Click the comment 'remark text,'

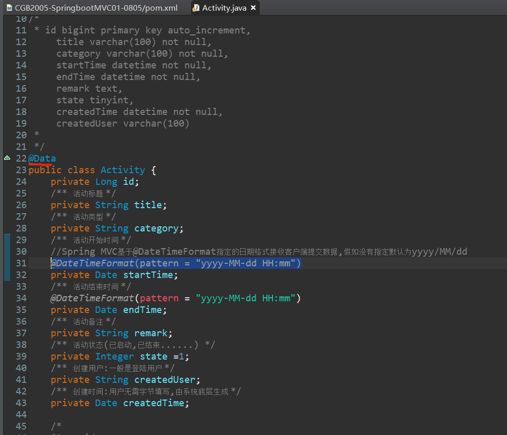pyautogui.click(x=89, y=89)
